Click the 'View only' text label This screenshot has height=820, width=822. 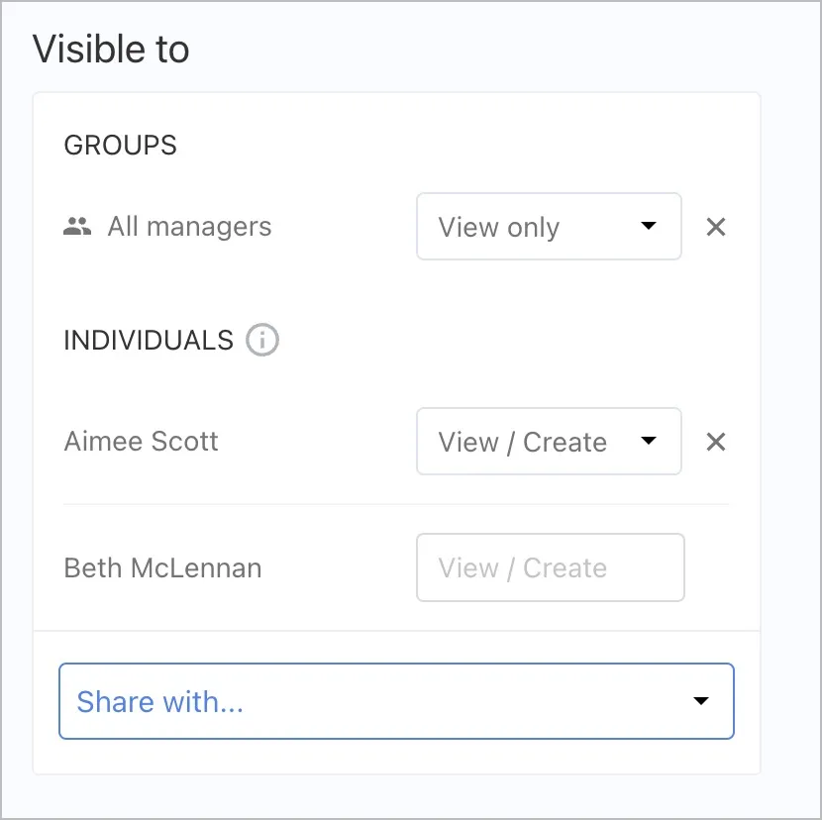pos(499,227)
